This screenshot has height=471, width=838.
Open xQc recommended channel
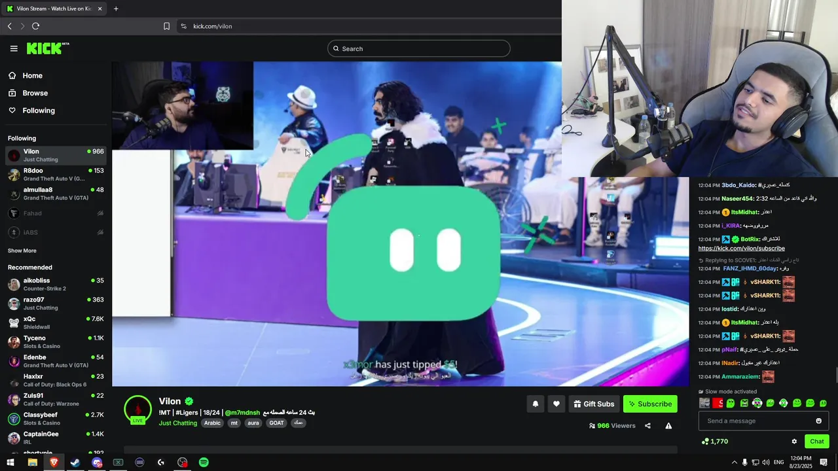(56, 323)
